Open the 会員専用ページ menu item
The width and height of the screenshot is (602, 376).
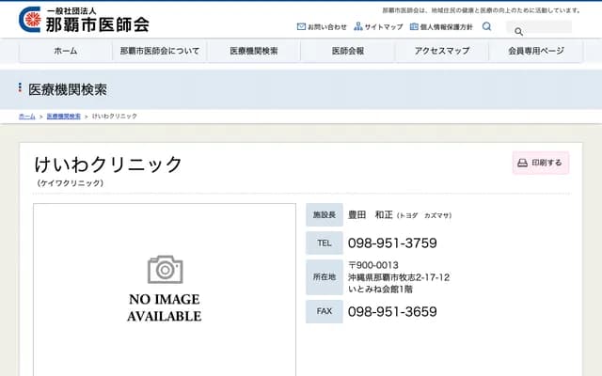pyautogui.click(x=535, y=51)
